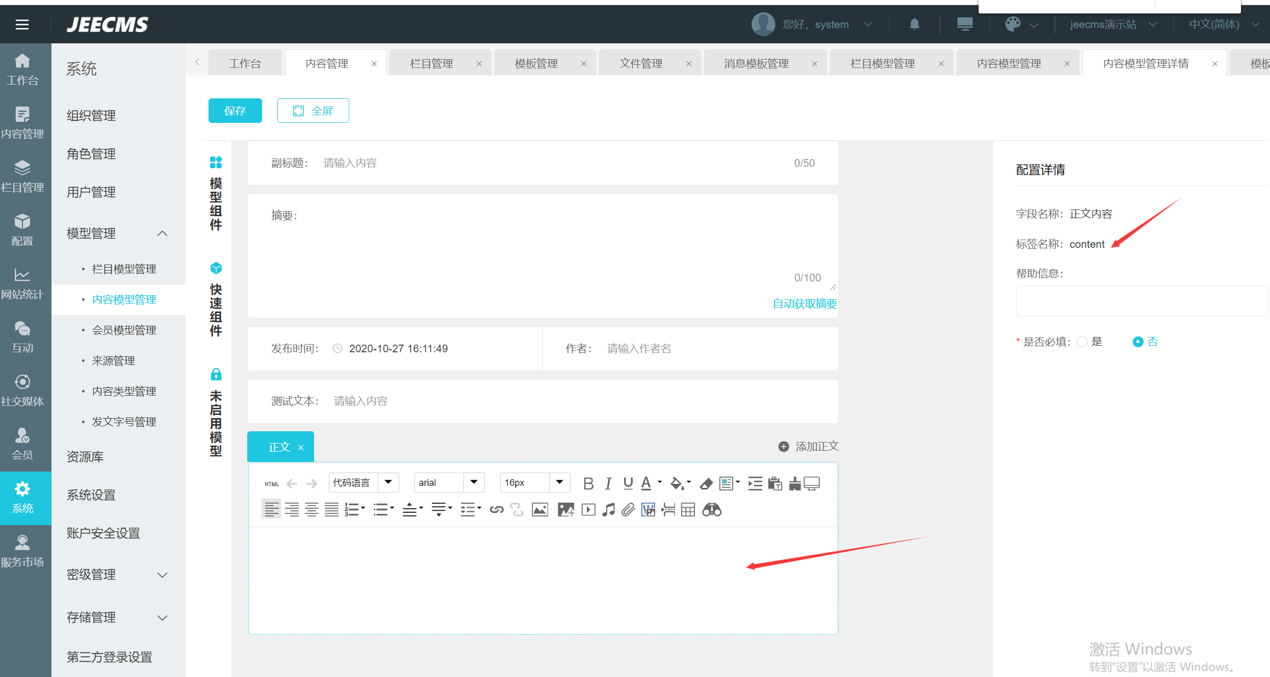Toggle bold formatting in editor toolbar
The width and height of the screenshot is (1270, 677).
pos(588,483)
